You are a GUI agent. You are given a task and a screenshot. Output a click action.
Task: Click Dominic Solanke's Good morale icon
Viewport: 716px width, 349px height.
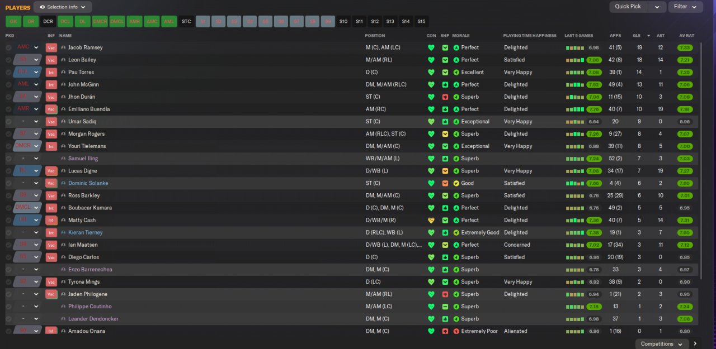point(456,183)
